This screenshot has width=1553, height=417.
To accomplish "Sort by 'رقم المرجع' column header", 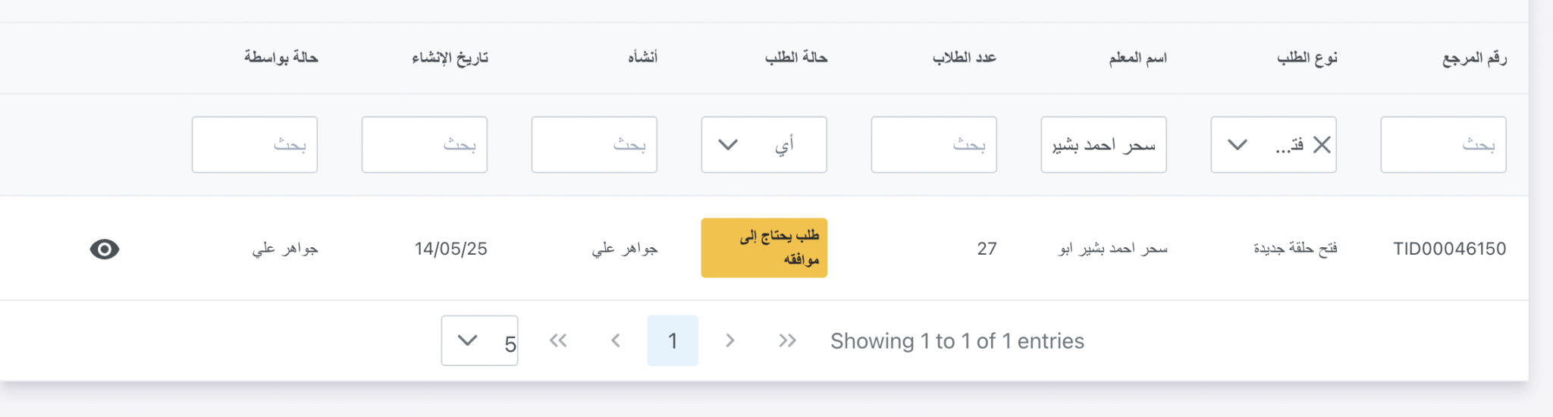I will coord(1474,58).
